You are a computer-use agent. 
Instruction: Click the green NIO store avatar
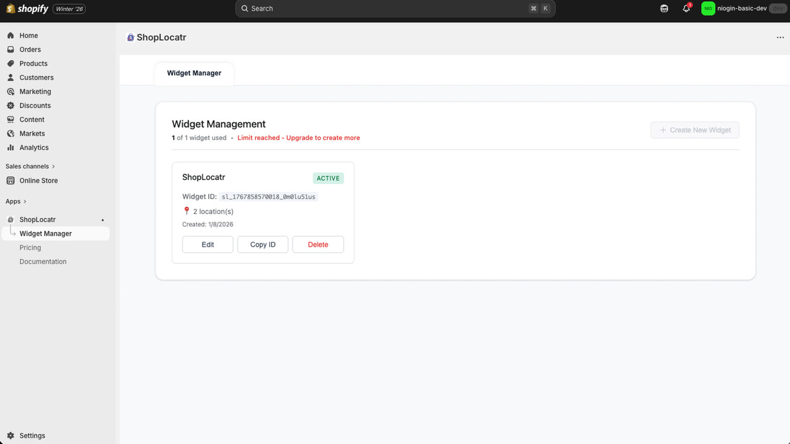click(708, 9)
